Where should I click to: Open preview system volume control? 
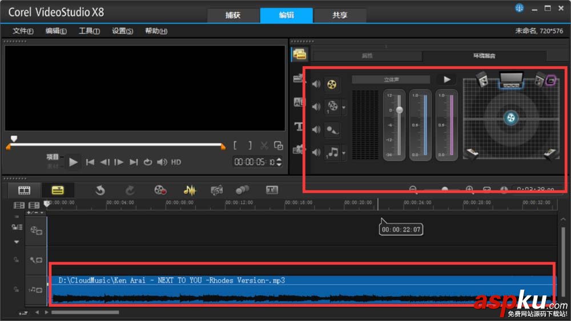click(162, 162)
